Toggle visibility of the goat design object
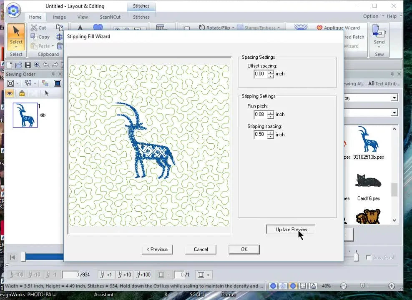412x300 pixels. coord(43,115)
